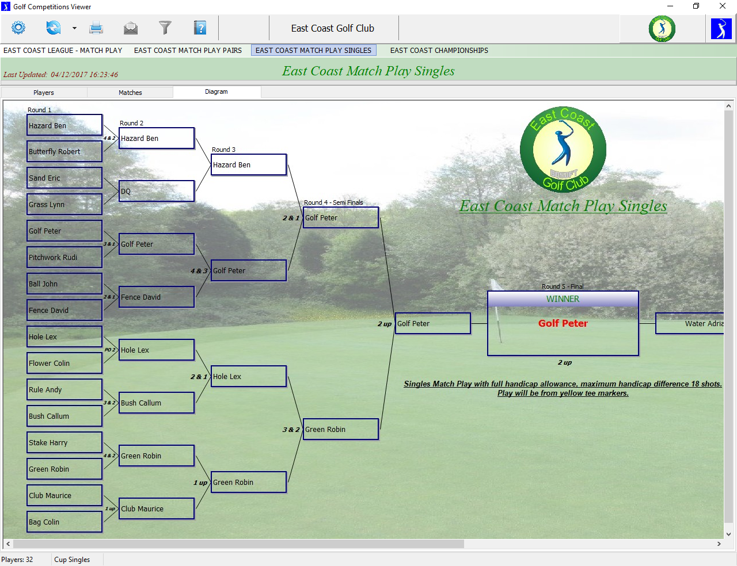Click the email envelope icon
This screenshot has height=566, width=737.
[x=131, y=28]
